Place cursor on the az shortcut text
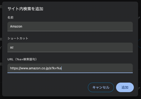The height and width of the screenshot is (99, 141). [x=12, y=47]
